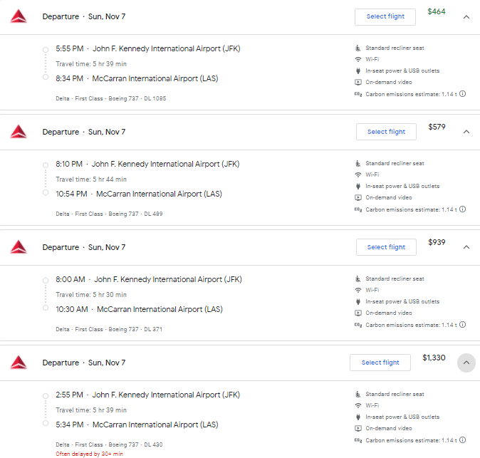The image size is (480, 458).
Task: Click the 'Often delayed by 30+ min' warning
Action: point(90,454)
